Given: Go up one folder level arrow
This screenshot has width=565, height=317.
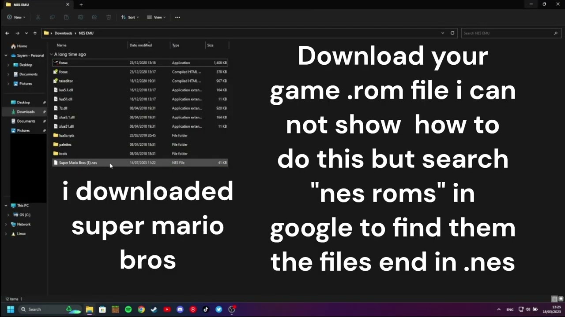Looking at the screenshot, I should [x=35, y=33].
